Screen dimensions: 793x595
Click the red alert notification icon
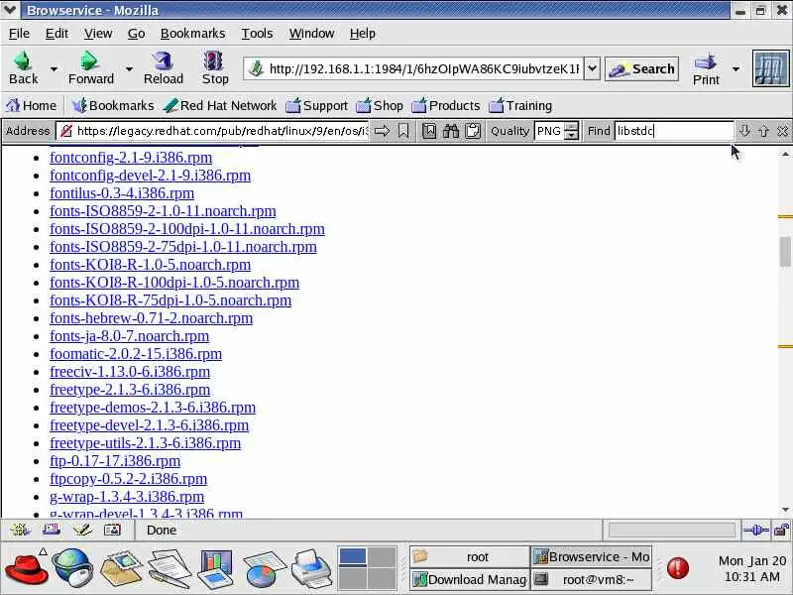678,567
